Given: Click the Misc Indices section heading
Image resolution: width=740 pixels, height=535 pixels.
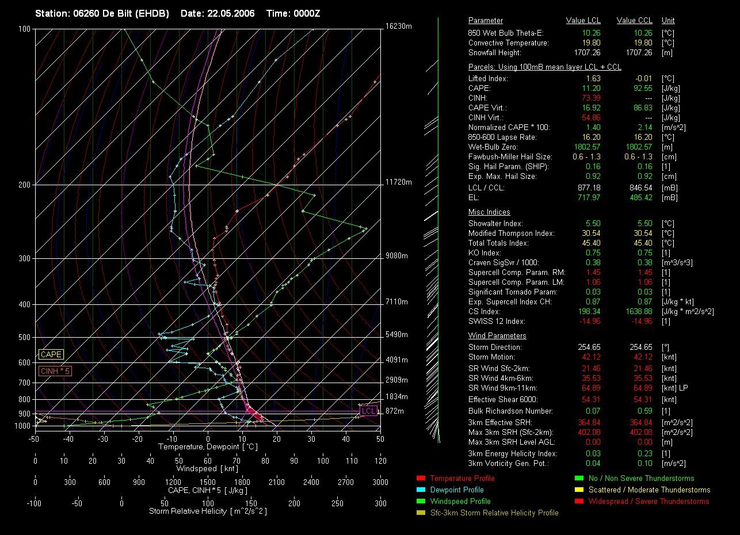Looking at the screenshot, I should [x=489, y=212].
